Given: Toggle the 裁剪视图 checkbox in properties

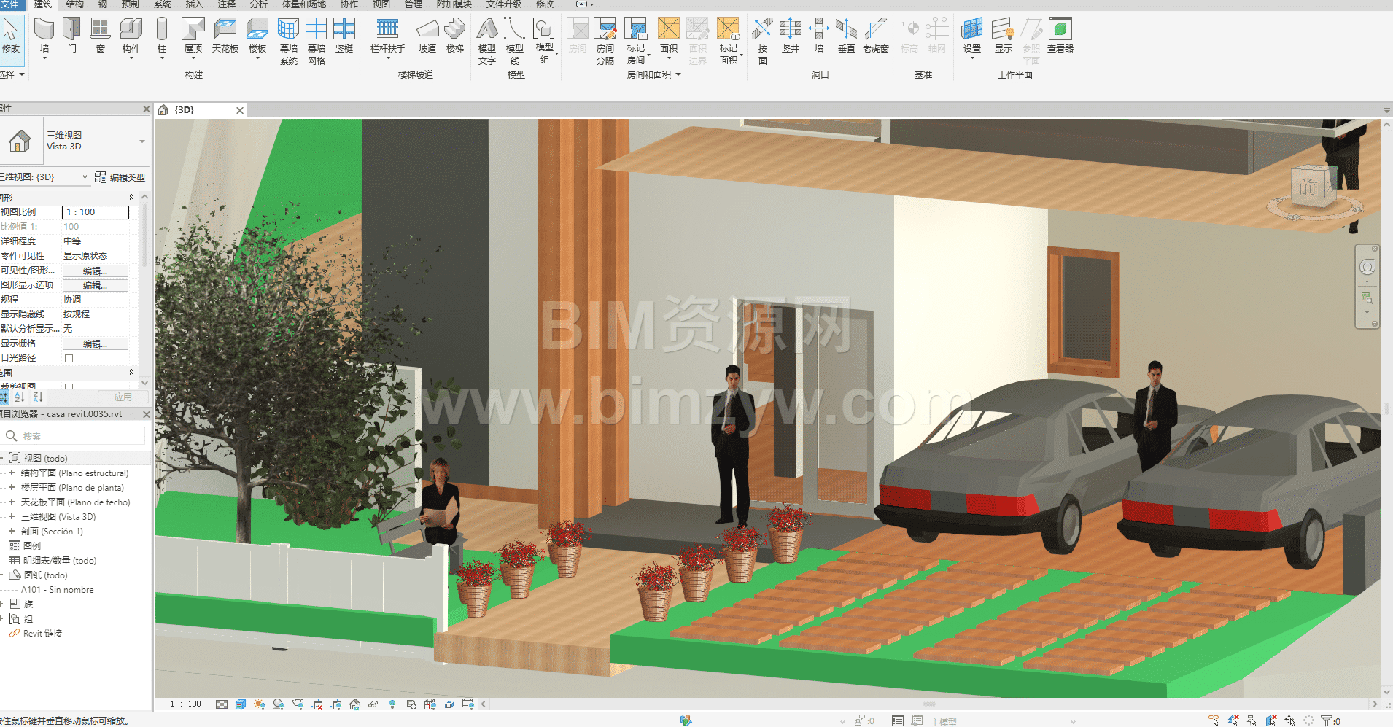Looking at the screenshot, I should pos(69,386).
